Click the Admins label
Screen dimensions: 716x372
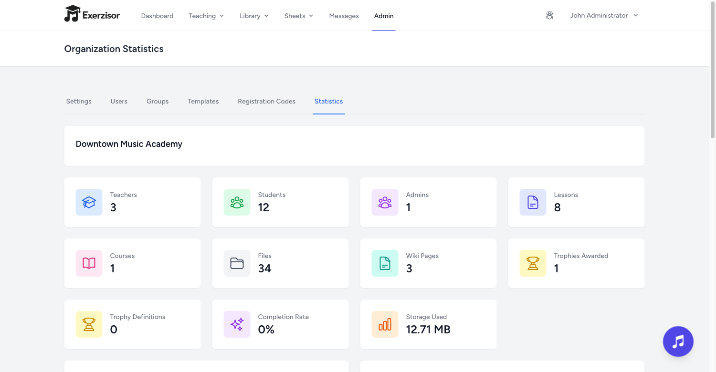pos(417,195)
